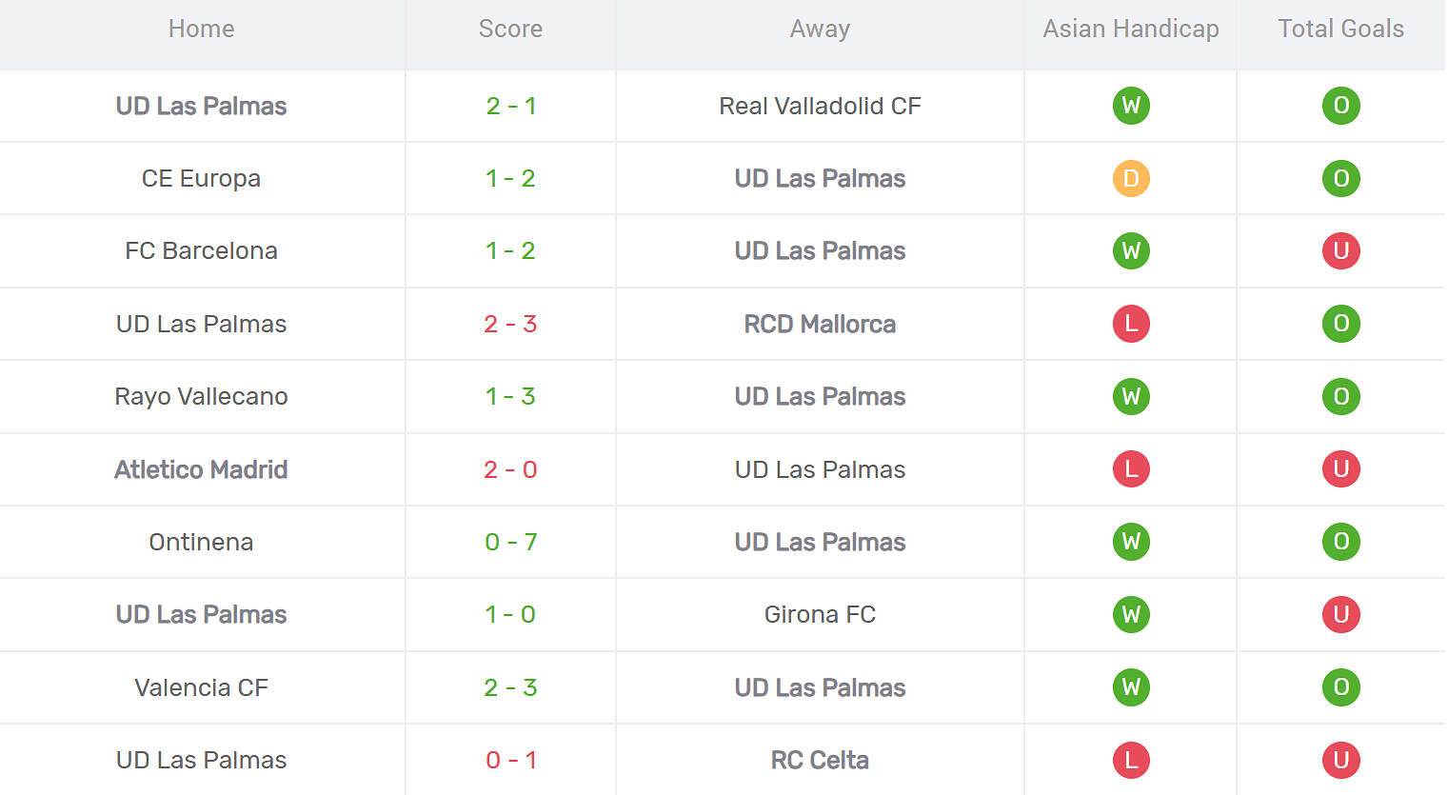Click the 0 - 1 score versus RC Celta
This screenshot has width=1448, height=795.
510,760
